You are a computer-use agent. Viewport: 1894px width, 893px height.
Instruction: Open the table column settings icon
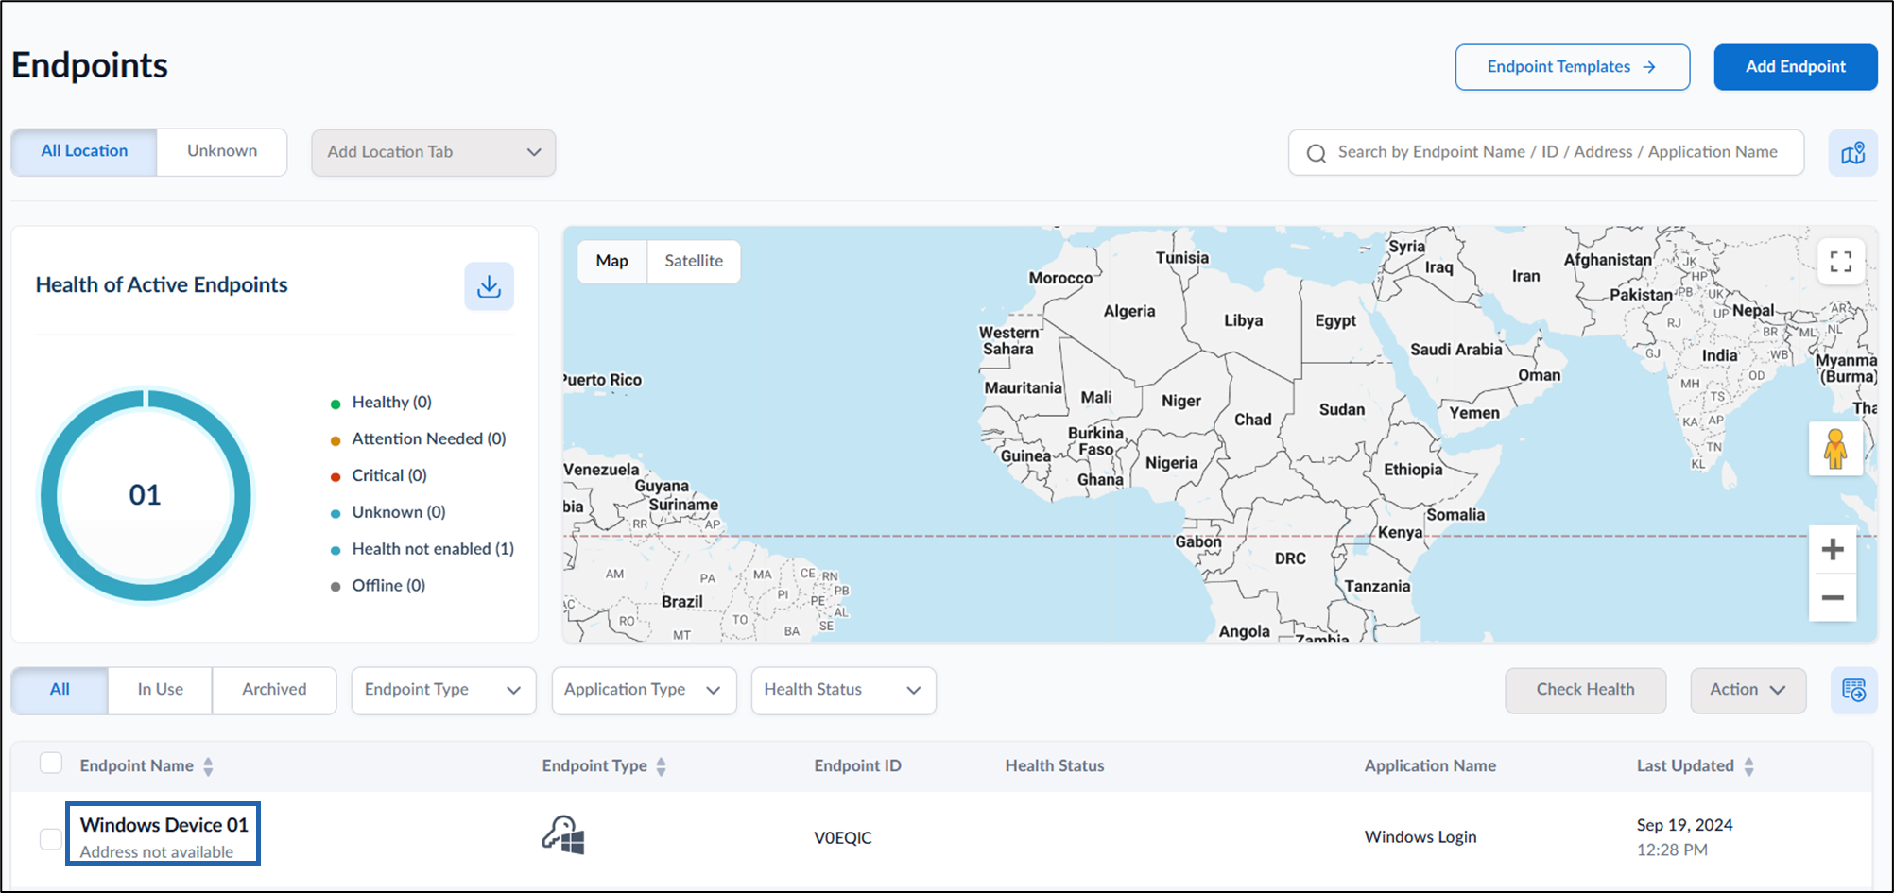pyautogui.click(x=1853, y=690)
